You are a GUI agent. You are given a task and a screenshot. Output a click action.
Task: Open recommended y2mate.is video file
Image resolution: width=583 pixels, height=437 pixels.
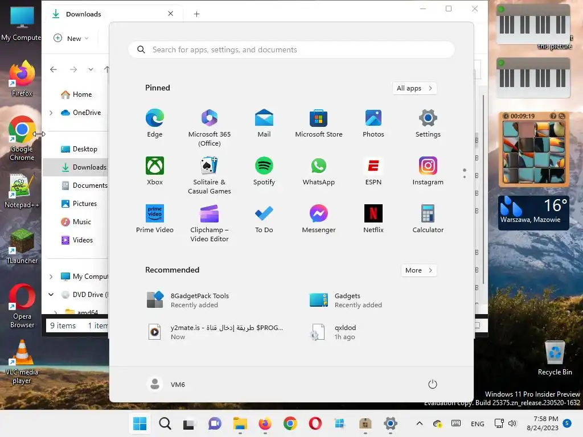point(215,332)
